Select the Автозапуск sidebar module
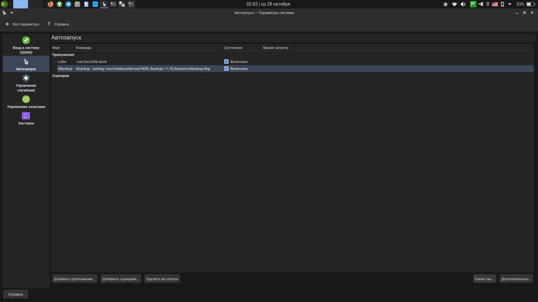The image size is (538, 302). pos(26,64)
